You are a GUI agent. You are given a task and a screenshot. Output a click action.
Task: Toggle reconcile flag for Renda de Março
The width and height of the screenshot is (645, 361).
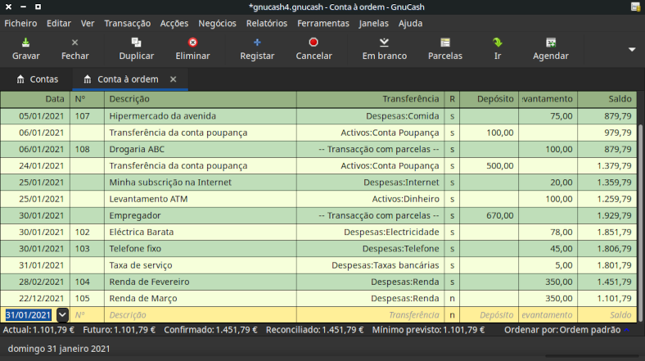point(452,298)
